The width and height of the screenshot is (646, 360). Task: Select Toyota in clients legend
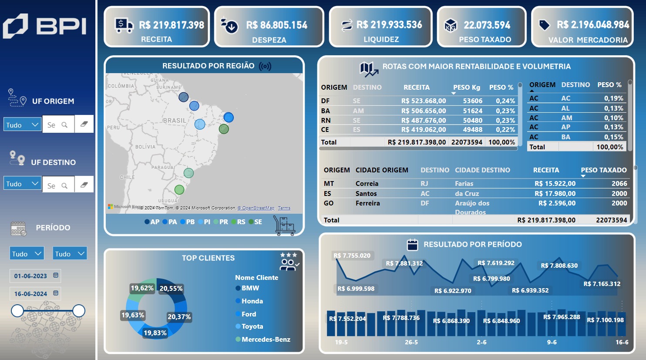(x=249, y=326)
